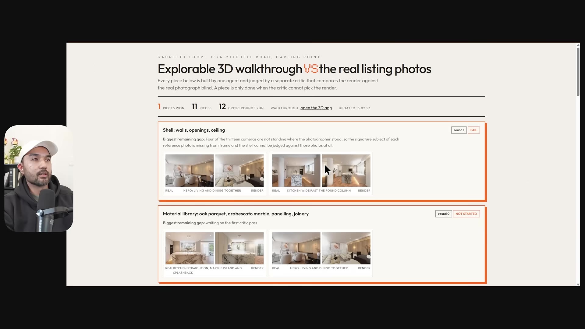Screen dimensions: 585x329
Task: Open the render image of Shell hero living and dining
Action: 239,171
